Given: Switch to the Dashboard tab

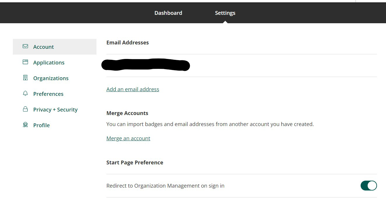Looking at the screenshot, I should [168, 13].
